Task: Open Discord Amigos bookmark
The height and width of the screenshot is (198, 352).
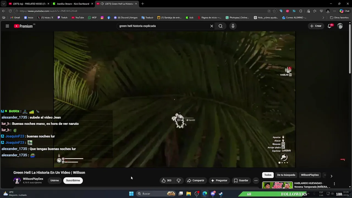Action: pos(126,18)
